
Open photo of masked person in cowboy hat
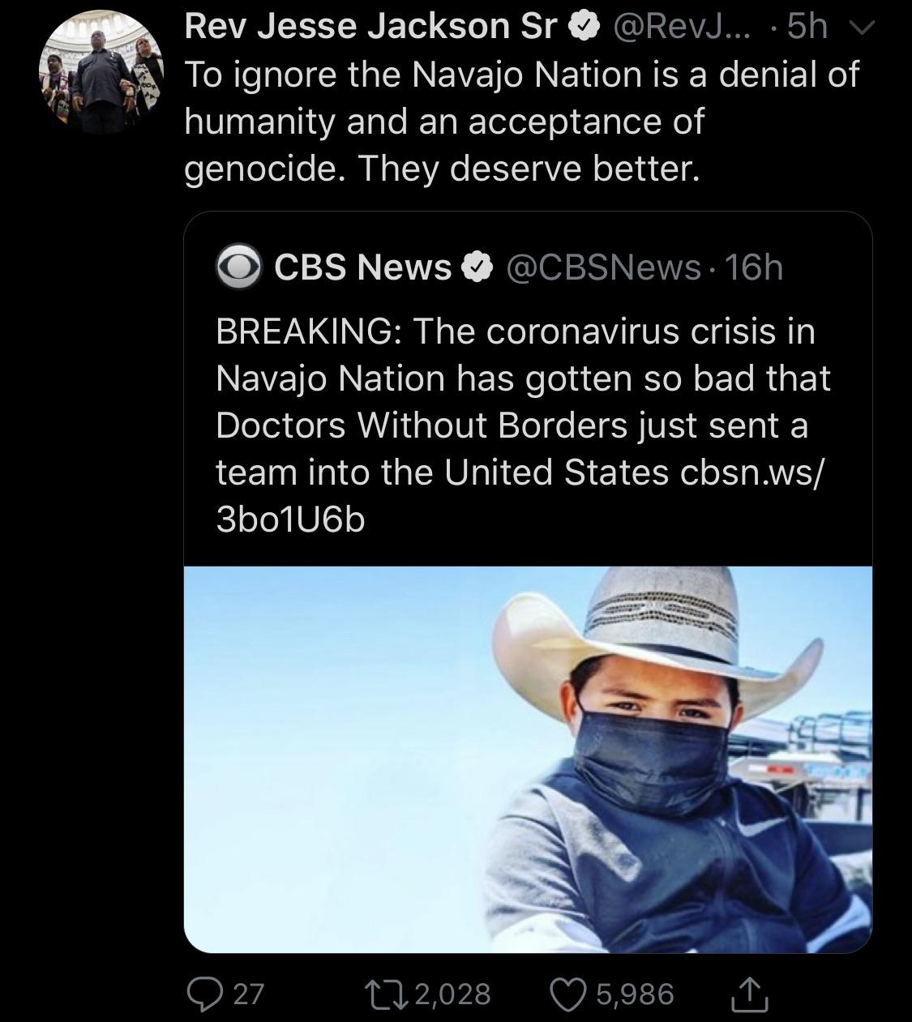coord(528,759)
